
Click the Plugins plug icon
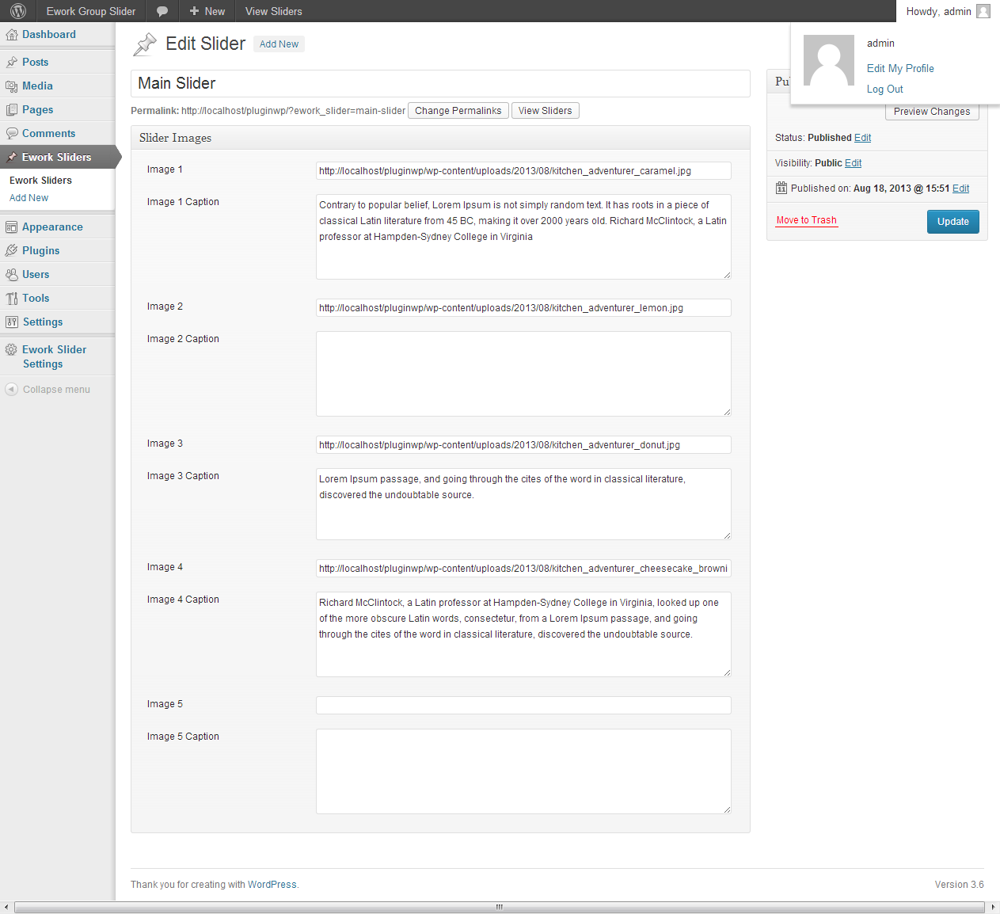12,251
